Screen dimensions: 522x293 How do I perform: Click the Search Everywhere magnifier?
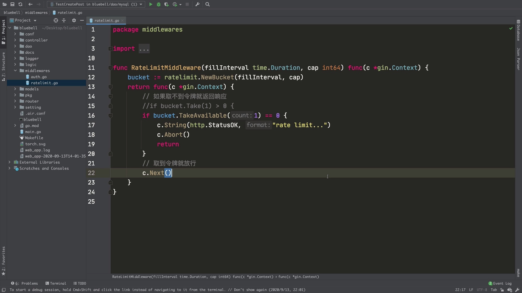point(207,4)
